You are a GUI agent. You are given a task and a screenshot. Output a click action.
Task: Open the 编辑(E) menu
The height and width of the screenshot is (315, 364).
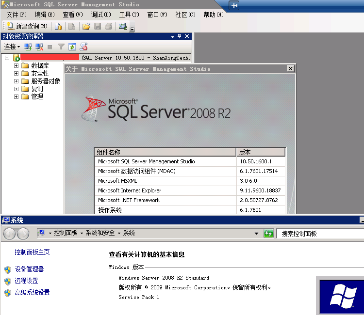45,15
